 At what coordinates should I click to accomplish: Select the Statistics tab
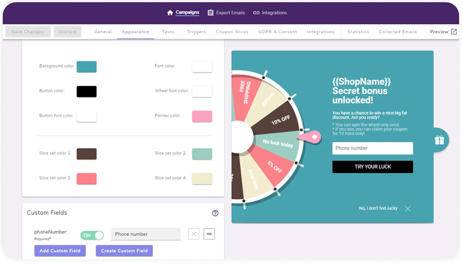pyautogui.click(x=358, y=32)
